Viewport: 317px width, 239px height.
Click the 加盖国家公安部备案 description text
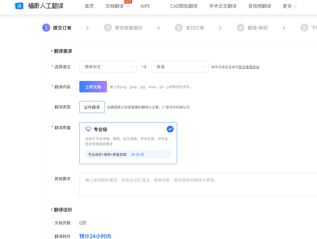tap(148, 107)
